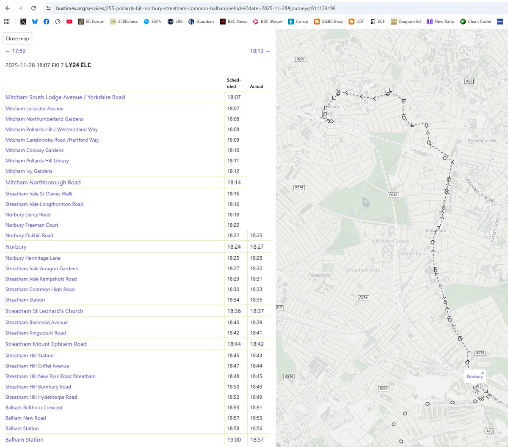
Task: Open Norbury Freeman Court stop
Action: (x=32, y=225)
